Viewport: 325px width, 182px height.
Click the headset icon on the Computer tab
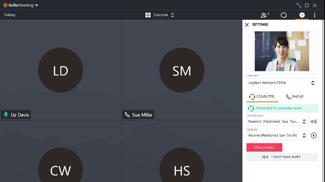tap(252, 97)
